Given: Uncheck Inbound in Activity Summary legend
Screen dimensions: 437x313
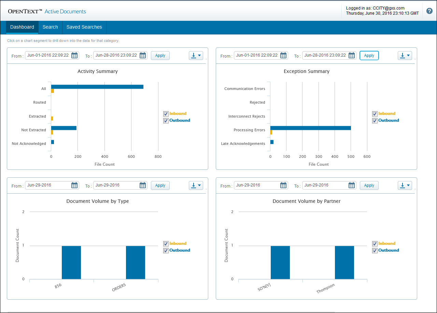Looking at the screenshot, I should pos(166,114).
